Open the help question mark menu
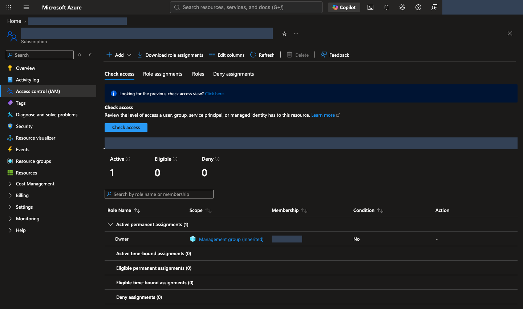523x309 pixels. [418, 7]
